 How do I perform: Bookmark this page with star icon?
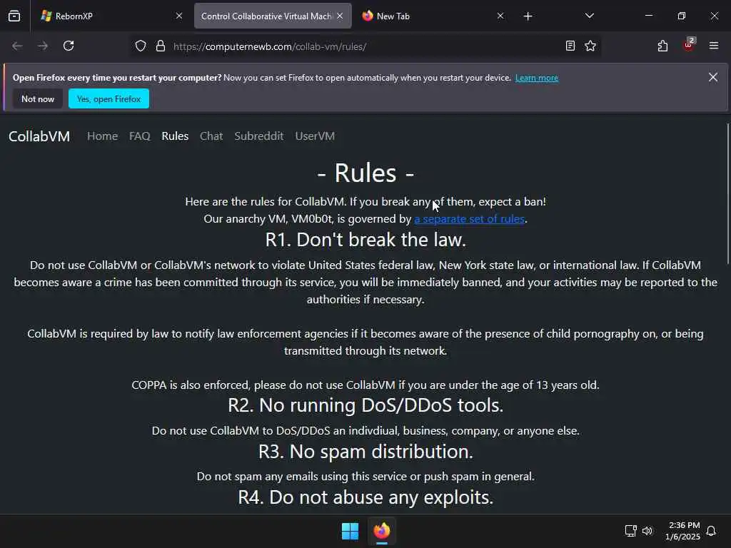[590, 46]
